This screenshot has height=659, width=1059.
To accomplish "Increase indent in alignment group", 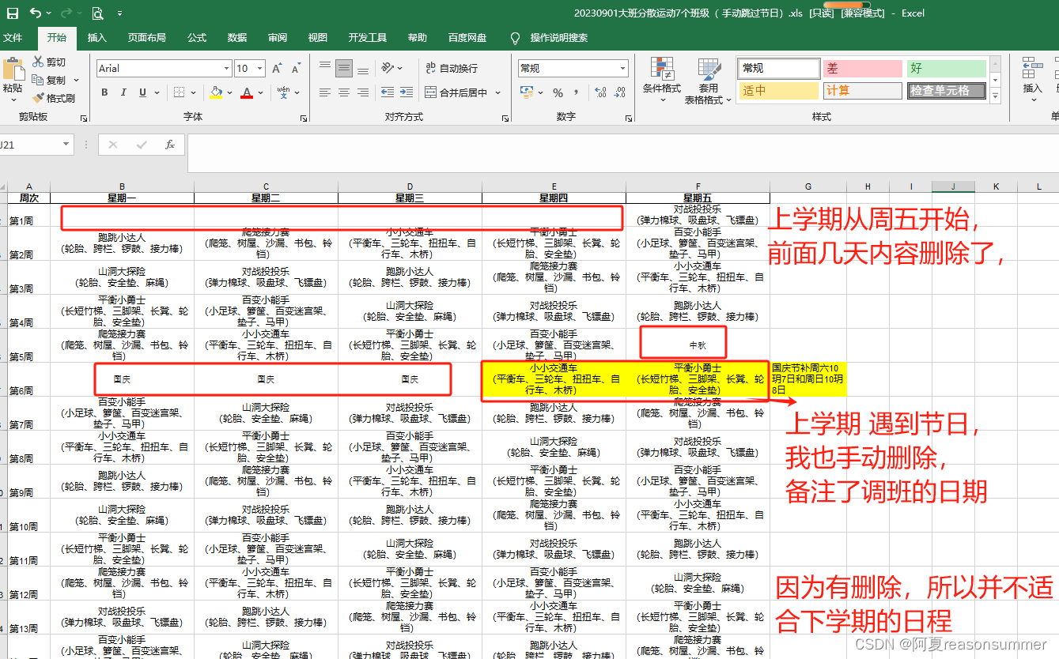I will pos(406,92).
